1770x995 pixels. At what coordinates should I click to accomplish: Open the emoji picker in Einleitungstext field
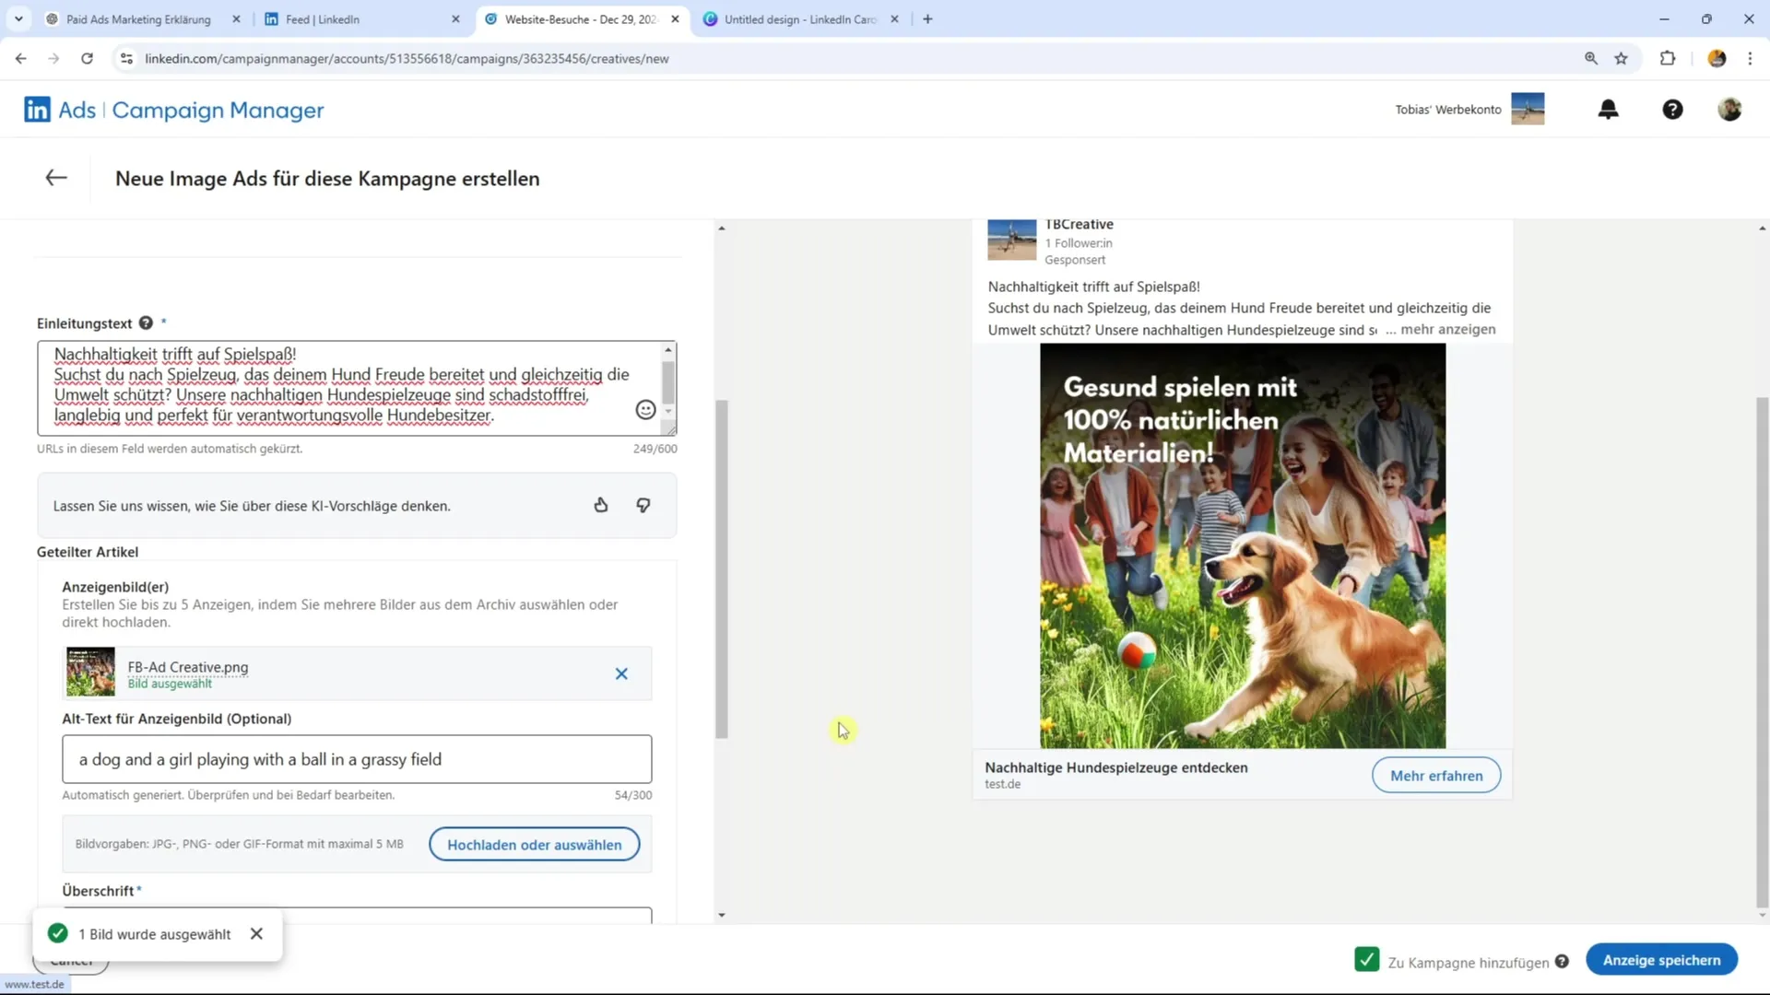[645, 410]
